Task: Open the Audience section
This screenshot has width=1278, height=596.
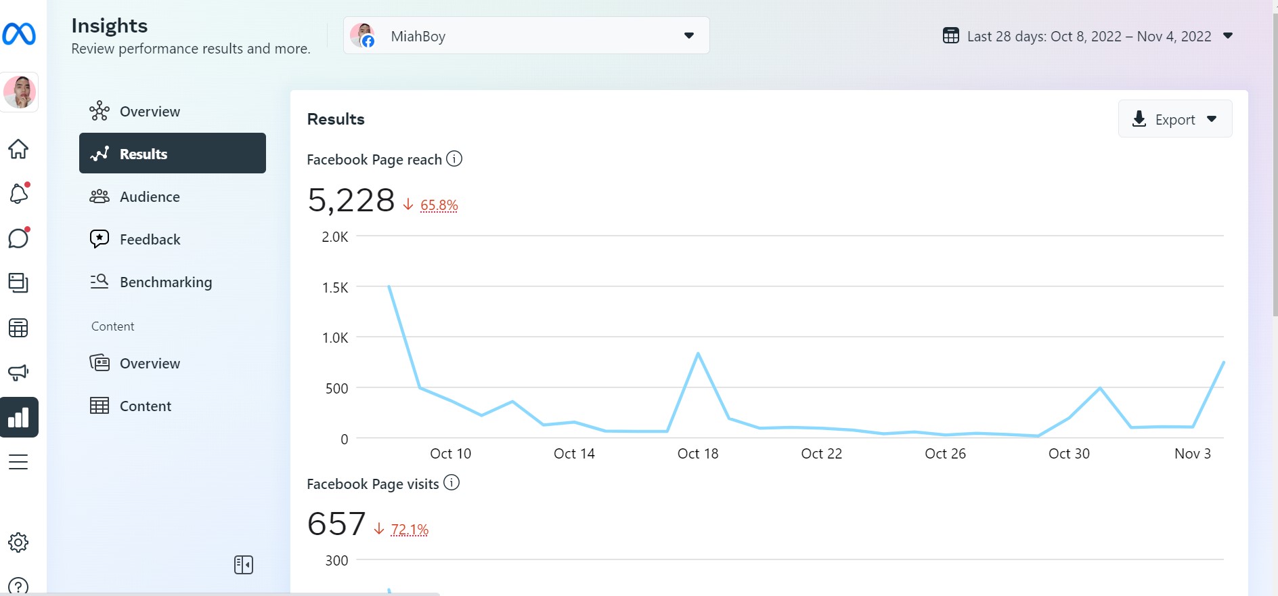Action: pos(173,196)
